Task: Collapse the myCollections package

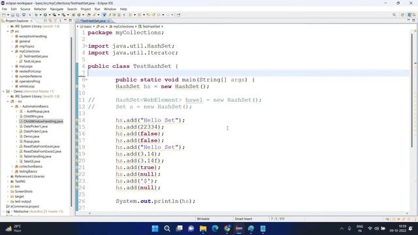Action: click(12, 52)
